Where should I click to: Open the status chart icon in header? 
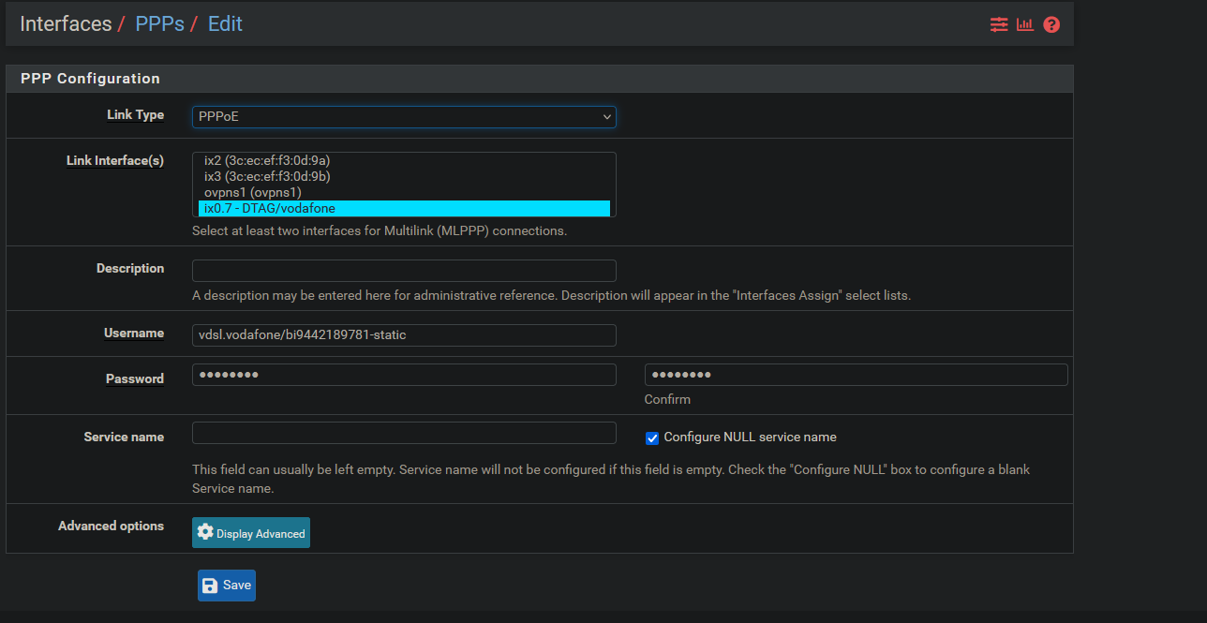click(x=1025, y=24)
